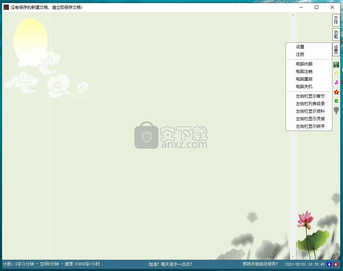Click the green 名 naming icon
The width and height of the screenshot is (343, 271).
[336, 101]
